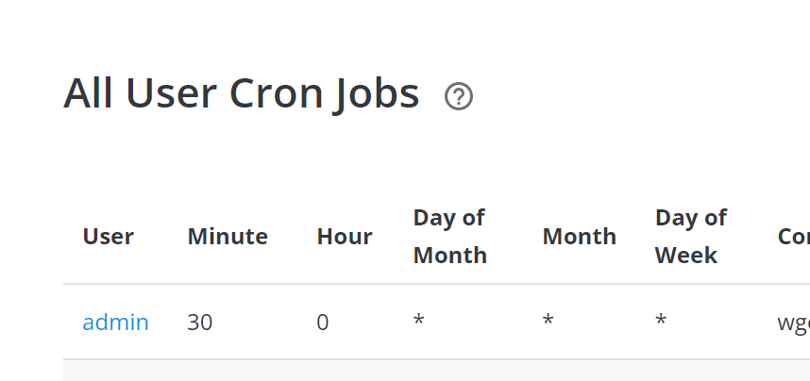Select the Minute column header
The image size is (810, 381).
click(228, 237)
